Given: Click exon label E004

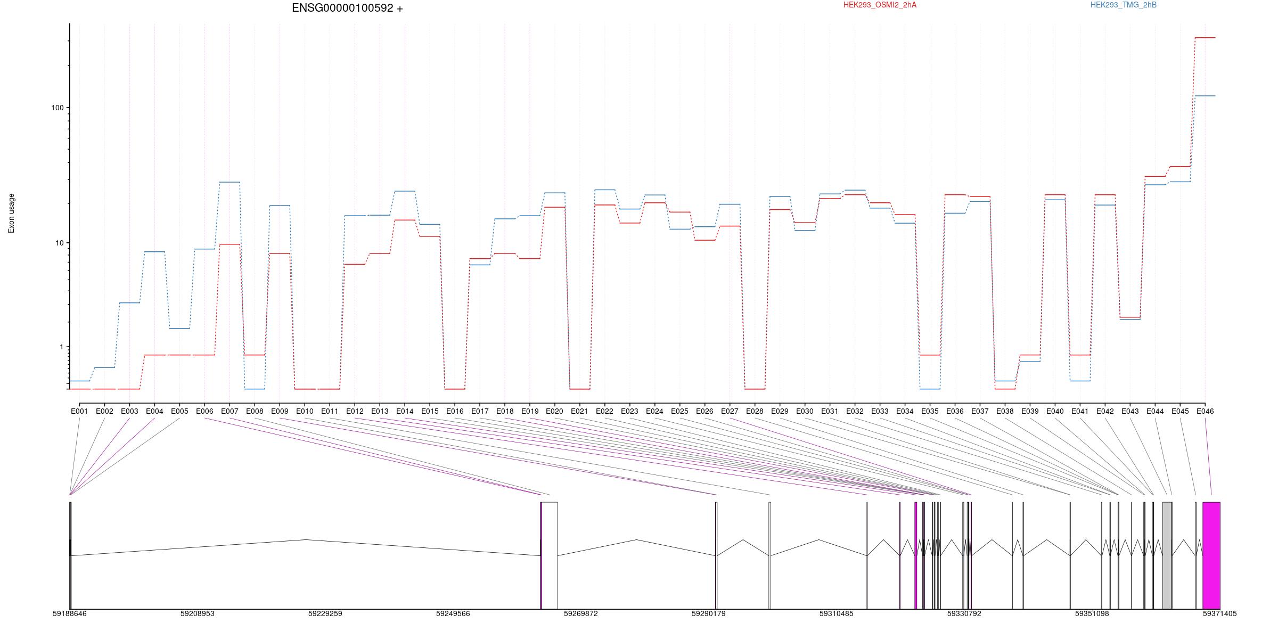Looking at the screenshot, I should click(x=154, y=411).
